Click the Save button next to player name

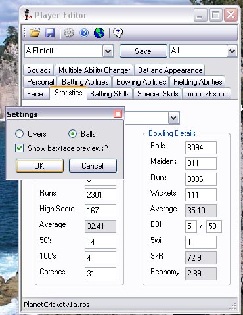(143, 51)
